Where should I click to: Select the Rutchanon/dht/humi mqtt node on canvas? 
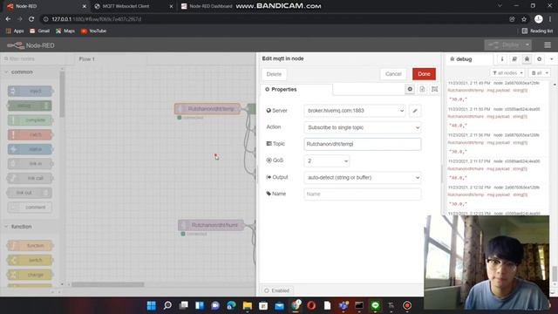(x=211, y=225)
